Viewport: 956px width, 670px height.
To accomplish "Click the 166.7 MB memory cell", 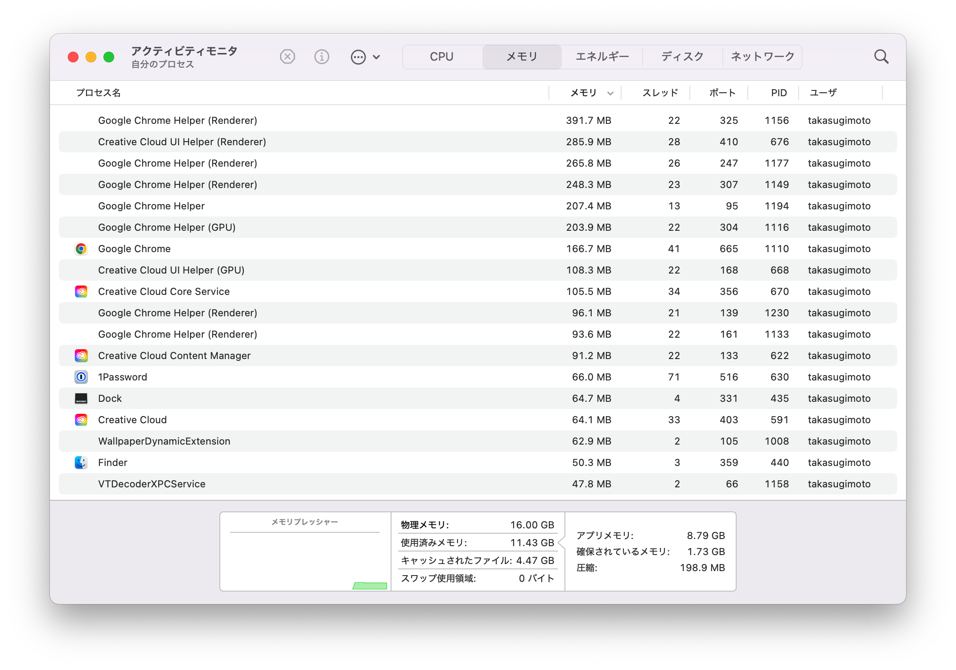I will (x=589, y=249).
